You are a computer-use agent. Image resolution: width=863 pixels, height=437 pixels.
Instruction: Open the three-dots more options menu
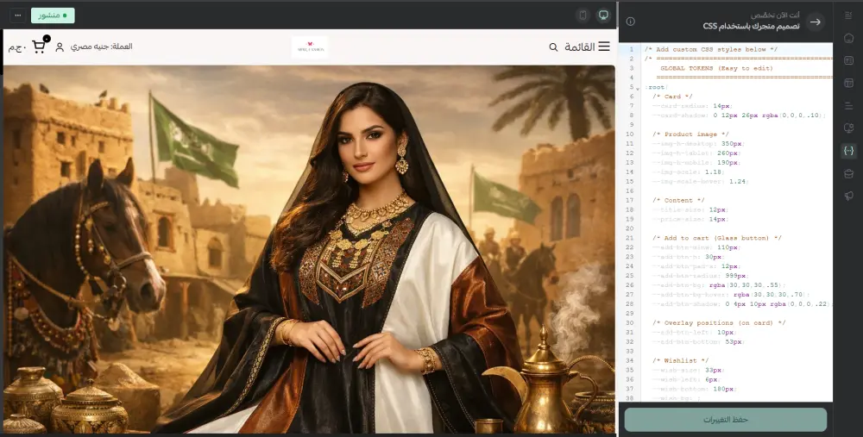[x=17, y=16]
